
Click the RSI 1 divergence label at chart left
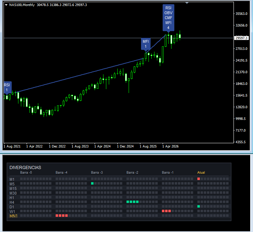(x=7, y=87)
